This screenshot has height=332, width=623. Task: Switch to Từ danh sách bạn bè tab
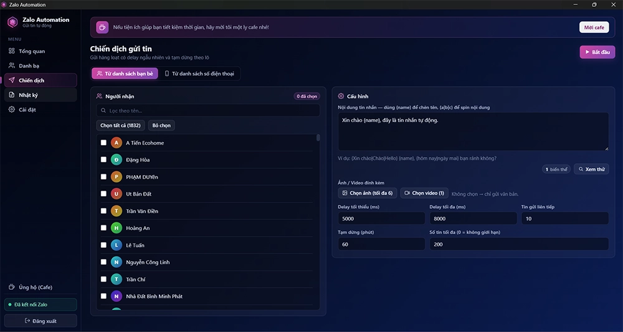[x=125, y=74]
